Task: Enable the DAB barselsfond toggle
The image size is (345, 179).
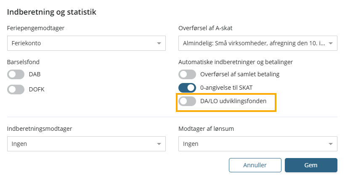Action: [x=16, y=74]
